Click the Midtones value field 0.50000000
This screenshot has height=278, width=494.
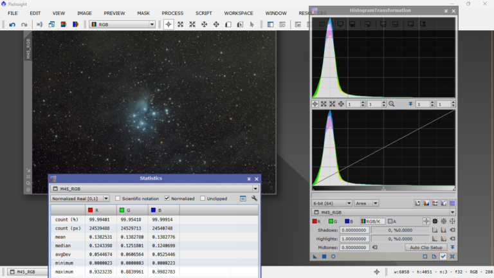point(354,247)
